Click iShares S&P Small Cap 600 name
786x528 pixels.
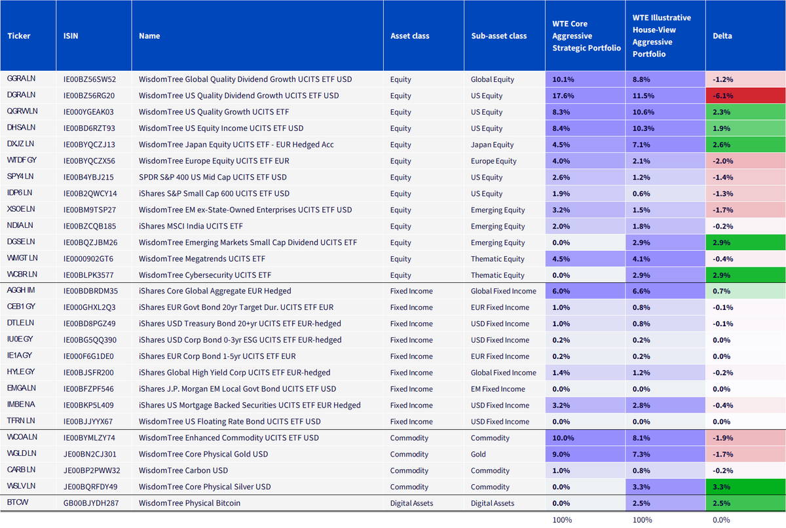214,194
